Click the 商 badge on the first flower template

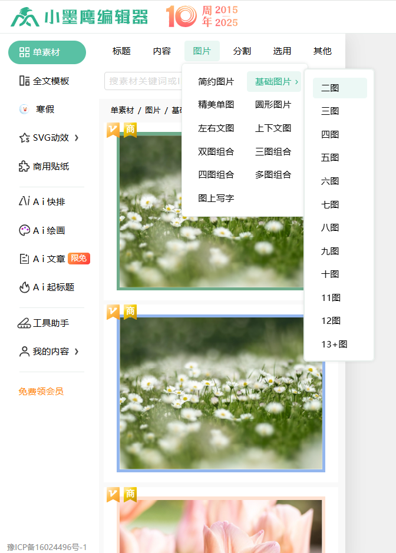click(x=130, y=130)
